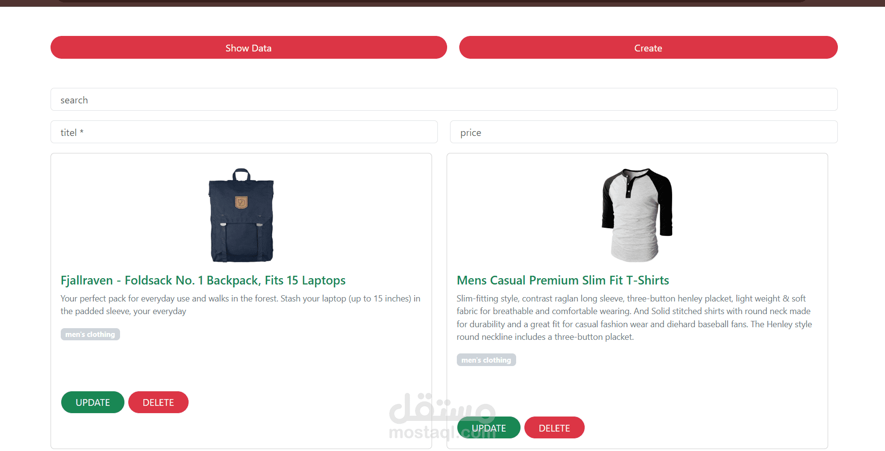The image size is (885, 451).
Task: Open the Mens Casual Premium Slim Fit T-Shirts title
Action: pos(563,280)
